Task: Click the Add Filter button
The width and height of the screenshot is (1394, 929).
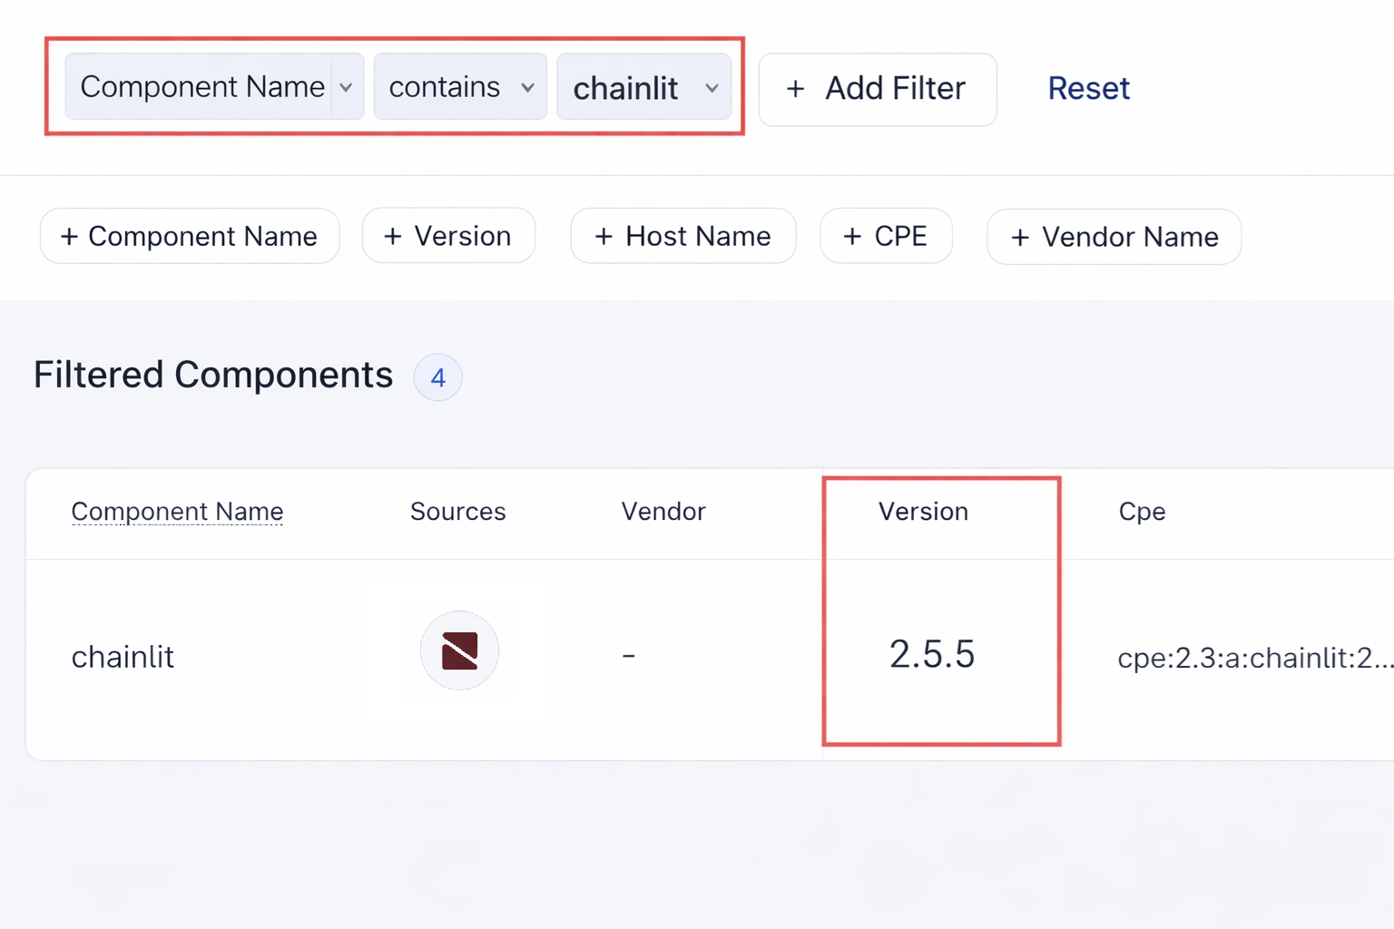Action: [878, 89]
